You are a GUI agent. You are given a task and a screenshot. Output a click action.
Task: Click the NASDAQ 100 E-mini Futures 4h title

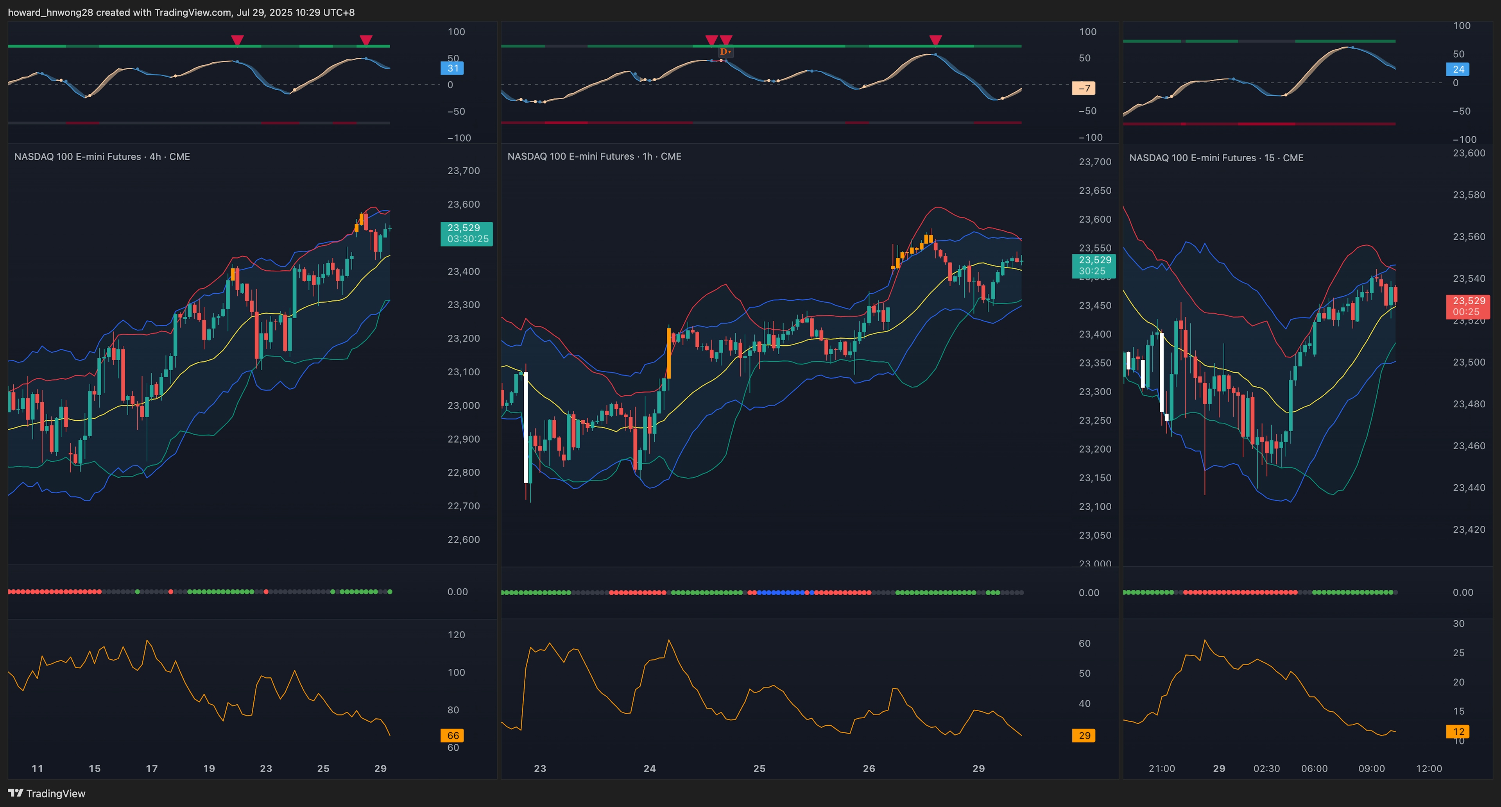[x=102, y=157]
